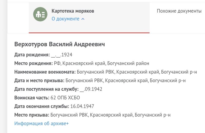Image resolution: width=205 pixels, height=133 pixels.
Task: Expand Информация об архиве+ section
Action: [x=42, y=123]
